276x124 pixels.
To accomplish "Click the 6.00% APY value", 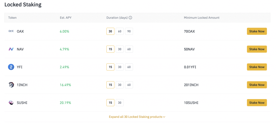I will pyautogui.click(x=64, y=32).
